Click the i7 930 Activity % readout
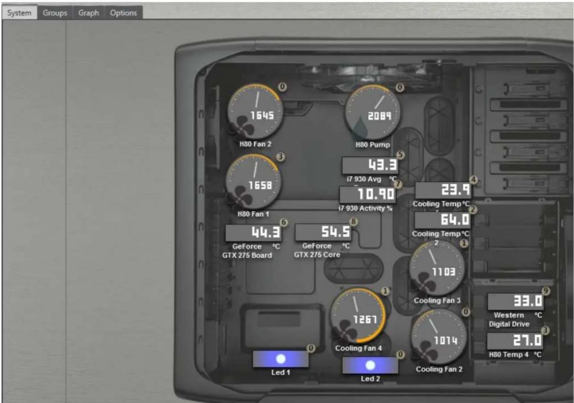Image resolution: width=574 pixels, height=403 pixels. tap(367, 194)
